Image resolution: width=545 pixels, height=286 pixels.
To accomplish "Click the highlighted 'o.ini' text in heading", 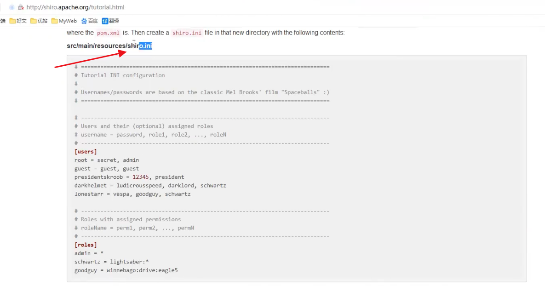I will pos(145,46).
